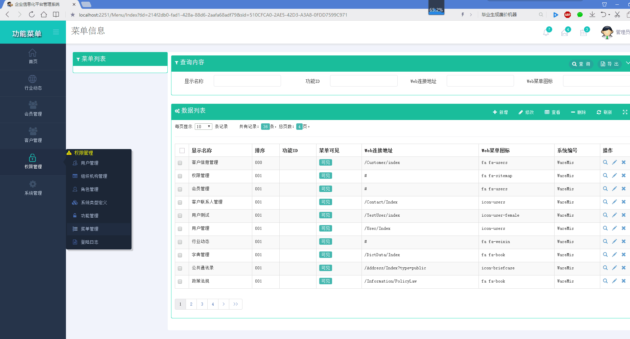
Task: Click the hamburger icon next to 功能菜单
Action: (56, 32)
